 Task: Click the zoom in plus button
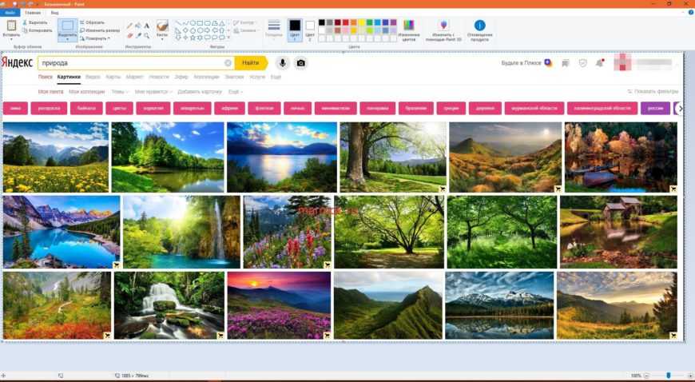coord(689,376)
